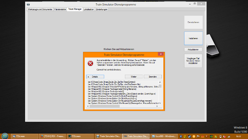
Task: Open the Werkzeuge und Dokumente tab
Action: click(40, 10)
